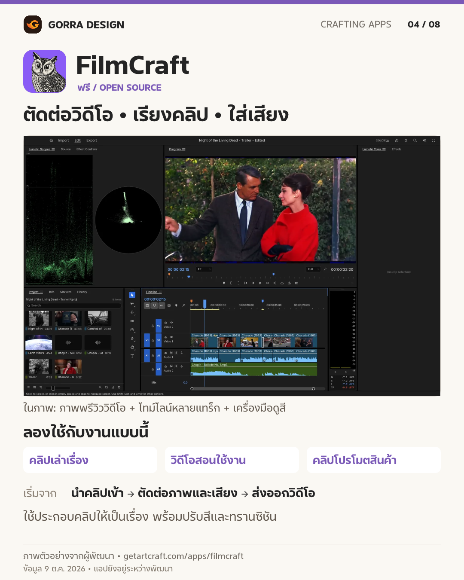This screenshot has width=464, height=580.
Task: Toggle Video 2 track visibility eye
Action: [171, 323]
